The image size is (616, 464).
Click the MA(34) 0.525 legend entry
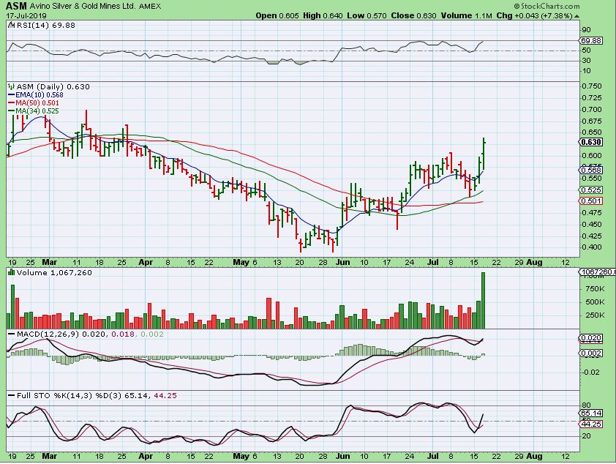click(x=37, y=111)
